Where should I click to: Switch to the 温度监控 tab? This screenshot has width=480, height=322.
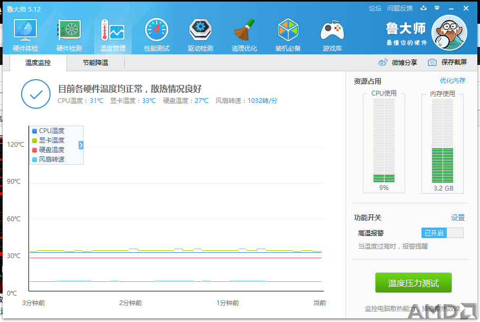point(38,63)
